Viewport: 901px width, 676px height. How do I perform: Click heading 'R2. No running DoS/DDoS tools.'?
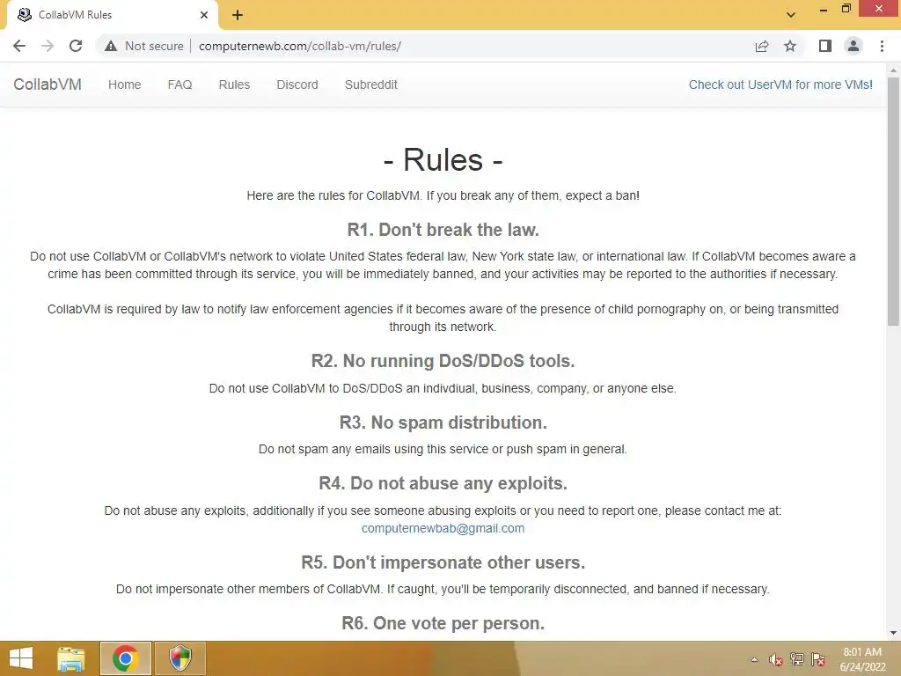tap(443, 361)
